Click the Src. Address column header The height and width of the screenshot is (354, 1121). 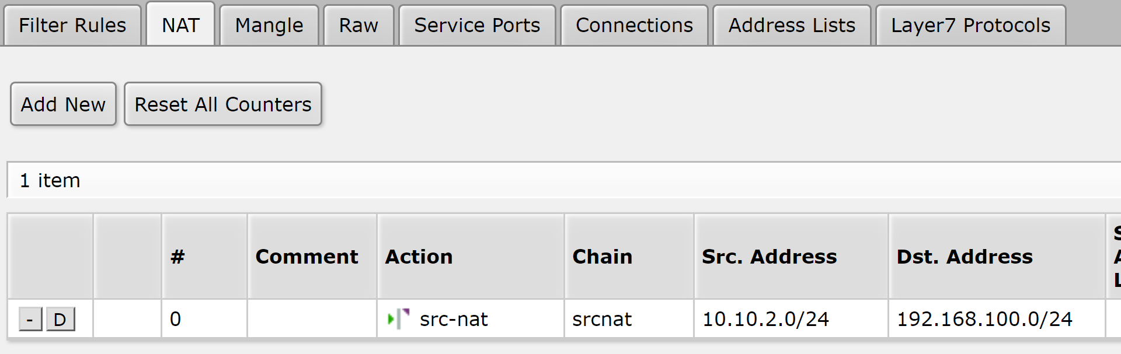769,257
